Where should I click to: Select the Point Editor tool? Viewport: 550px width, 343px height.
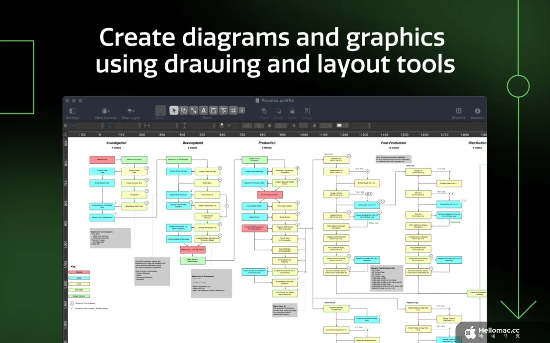(223, 111)
